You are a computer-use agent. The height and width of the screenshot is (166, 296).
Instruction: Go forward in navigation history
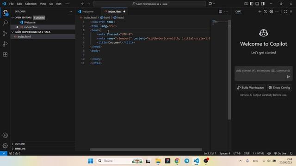88,4
